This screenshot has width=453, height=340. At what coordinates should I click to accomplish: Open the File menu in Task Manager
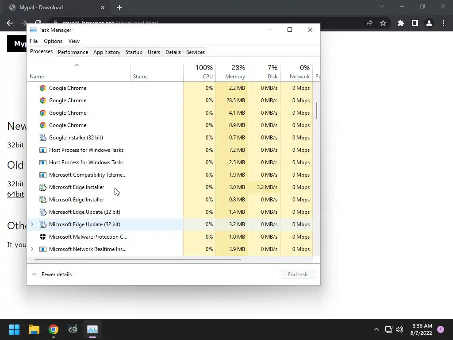tap(34, 41)
